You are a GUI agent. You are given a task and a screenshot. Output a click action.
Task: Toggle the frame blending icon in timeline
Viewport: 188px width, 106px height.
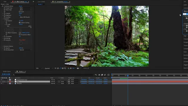click(102, 75)
